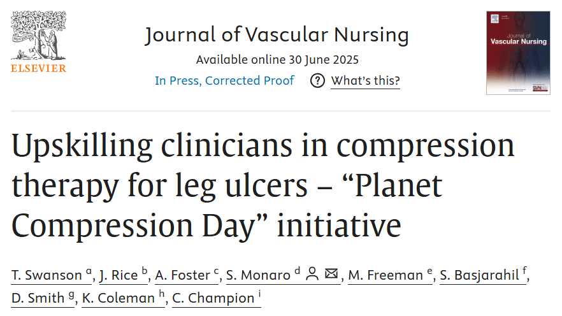This screenshot has height=316, width=562.
Task: Click the In Press, Corrected Proof link
Action: click(224, 81)
